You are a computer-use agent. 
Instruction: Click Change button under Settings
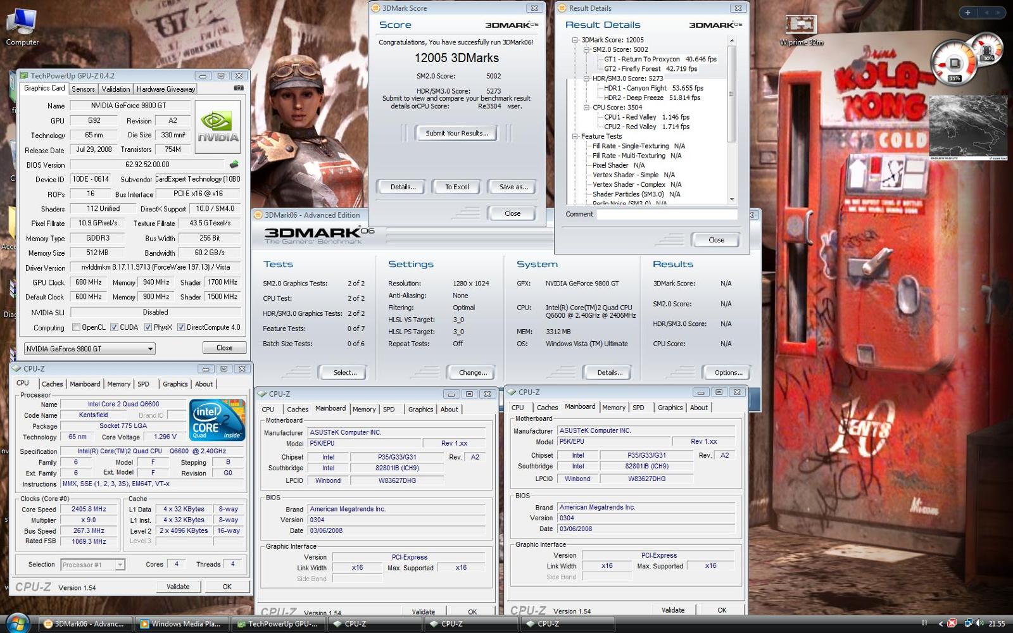pyautogui.click(x=472, y=372)
